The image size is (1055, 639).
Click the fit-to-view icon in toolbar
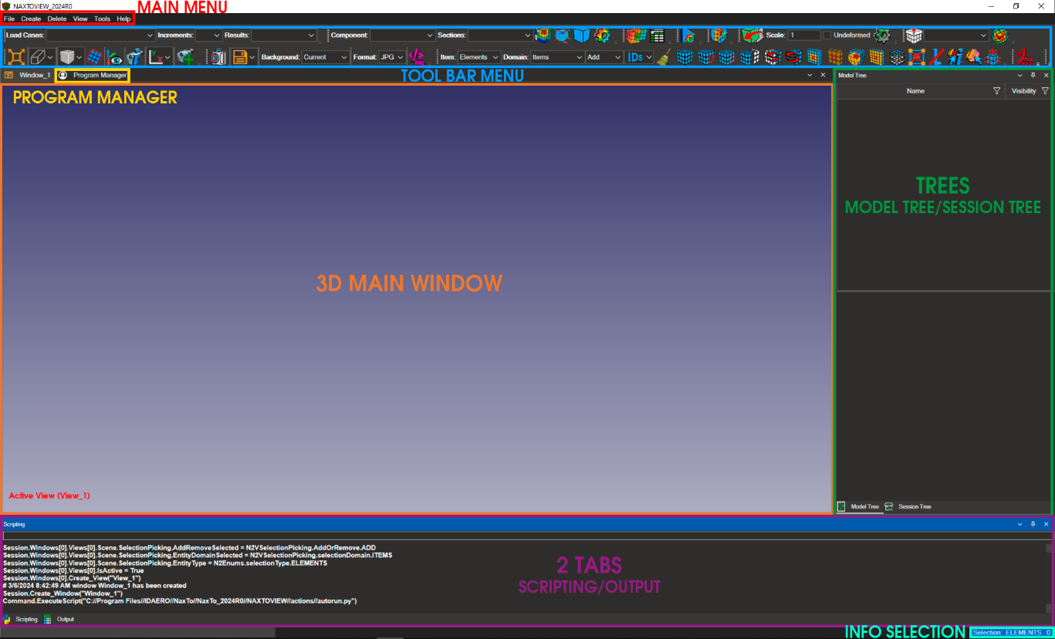pos(16,56)
